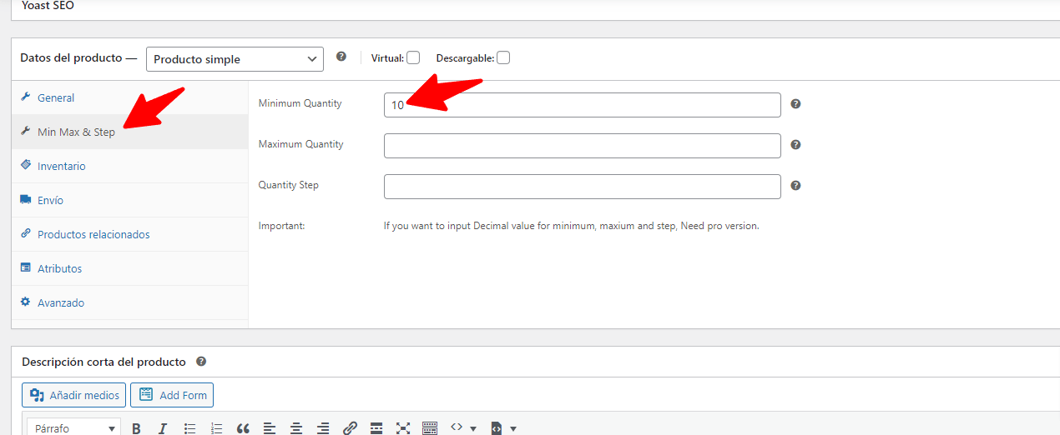Toggle fullscreen distraction-free mode
This screenshot has width=1060, height=435.
tap(403, 428)
